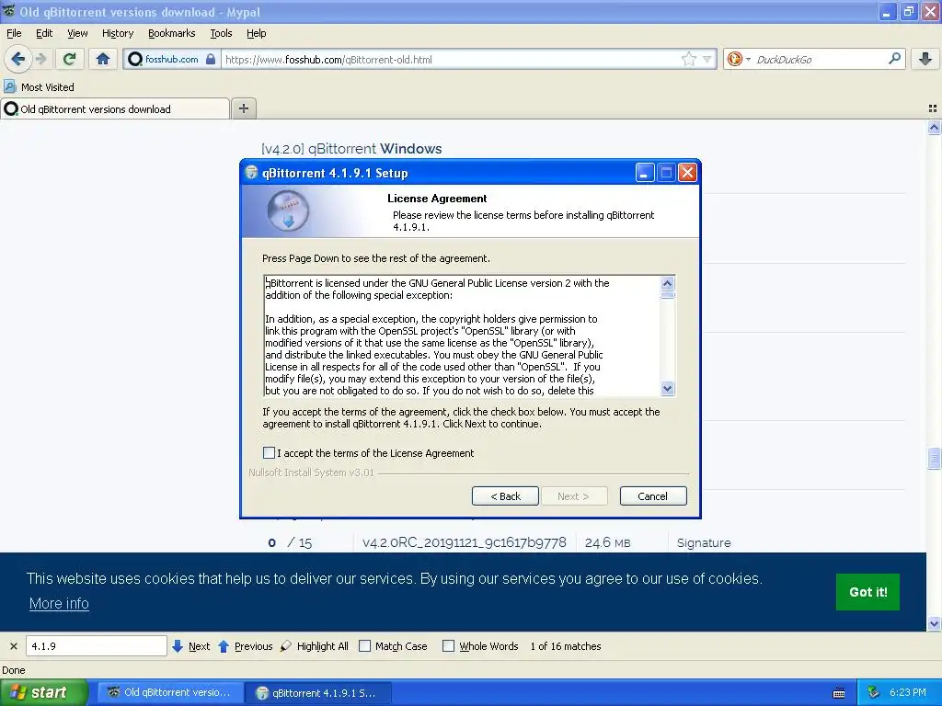Open DuckDuckGo search engine selector
This screenshot has width=942, height=706.
coord(739,59)
